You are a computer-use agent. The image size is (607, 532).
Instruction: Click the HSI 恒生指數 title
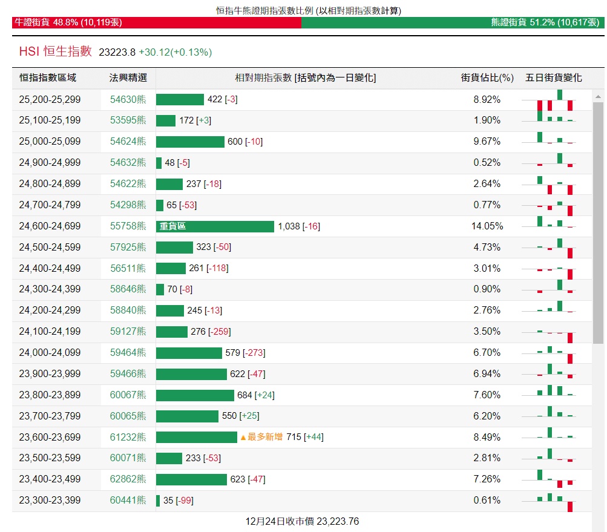point(56,51)
